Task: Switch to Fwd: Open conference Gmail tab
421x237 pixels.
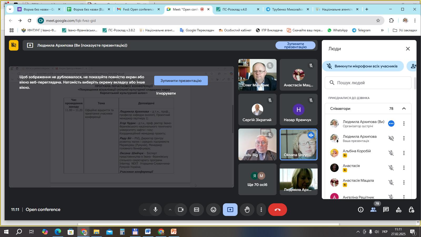Action: (138, 9)
